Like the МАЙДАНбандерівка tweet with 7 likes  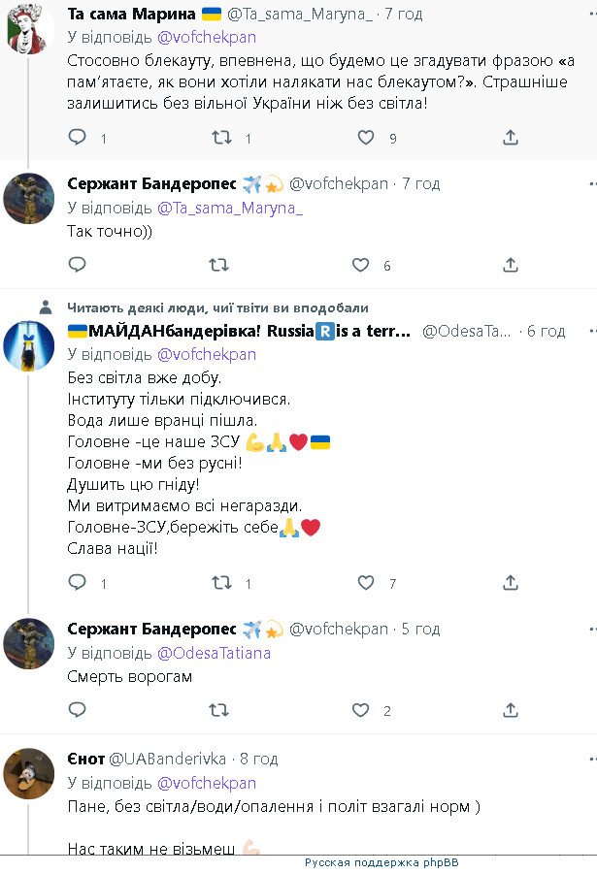(366, 582)
